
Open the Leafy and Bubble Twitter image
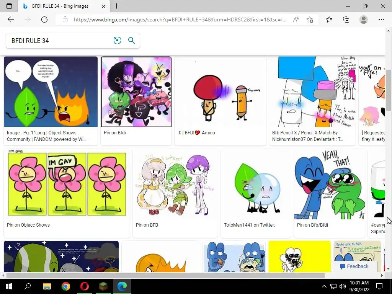coord(256,184)
